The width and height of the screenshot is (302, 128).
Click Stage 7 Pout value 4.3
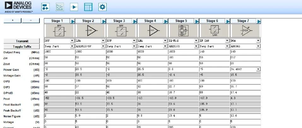click(246, 98)
